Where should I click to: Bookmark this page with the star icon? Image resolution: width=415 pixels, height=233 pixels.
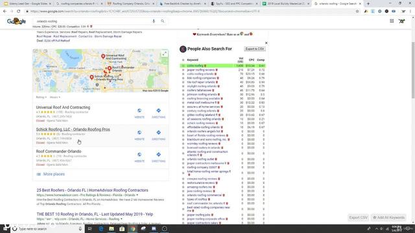click(357, 12)
